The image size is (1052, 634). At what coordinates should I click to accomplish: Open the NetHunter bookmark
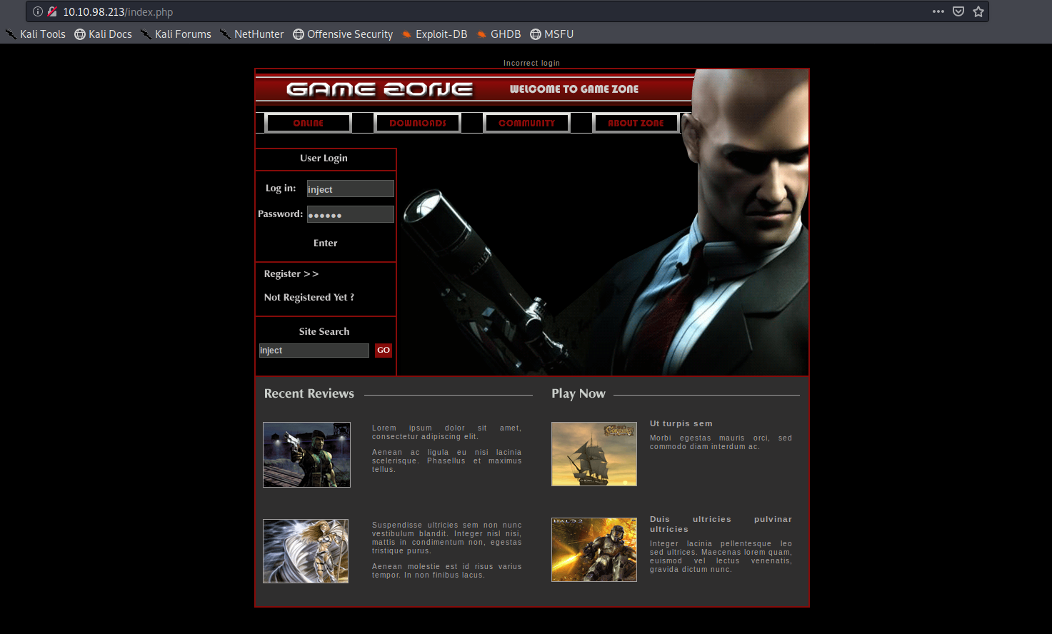(252, 34)
